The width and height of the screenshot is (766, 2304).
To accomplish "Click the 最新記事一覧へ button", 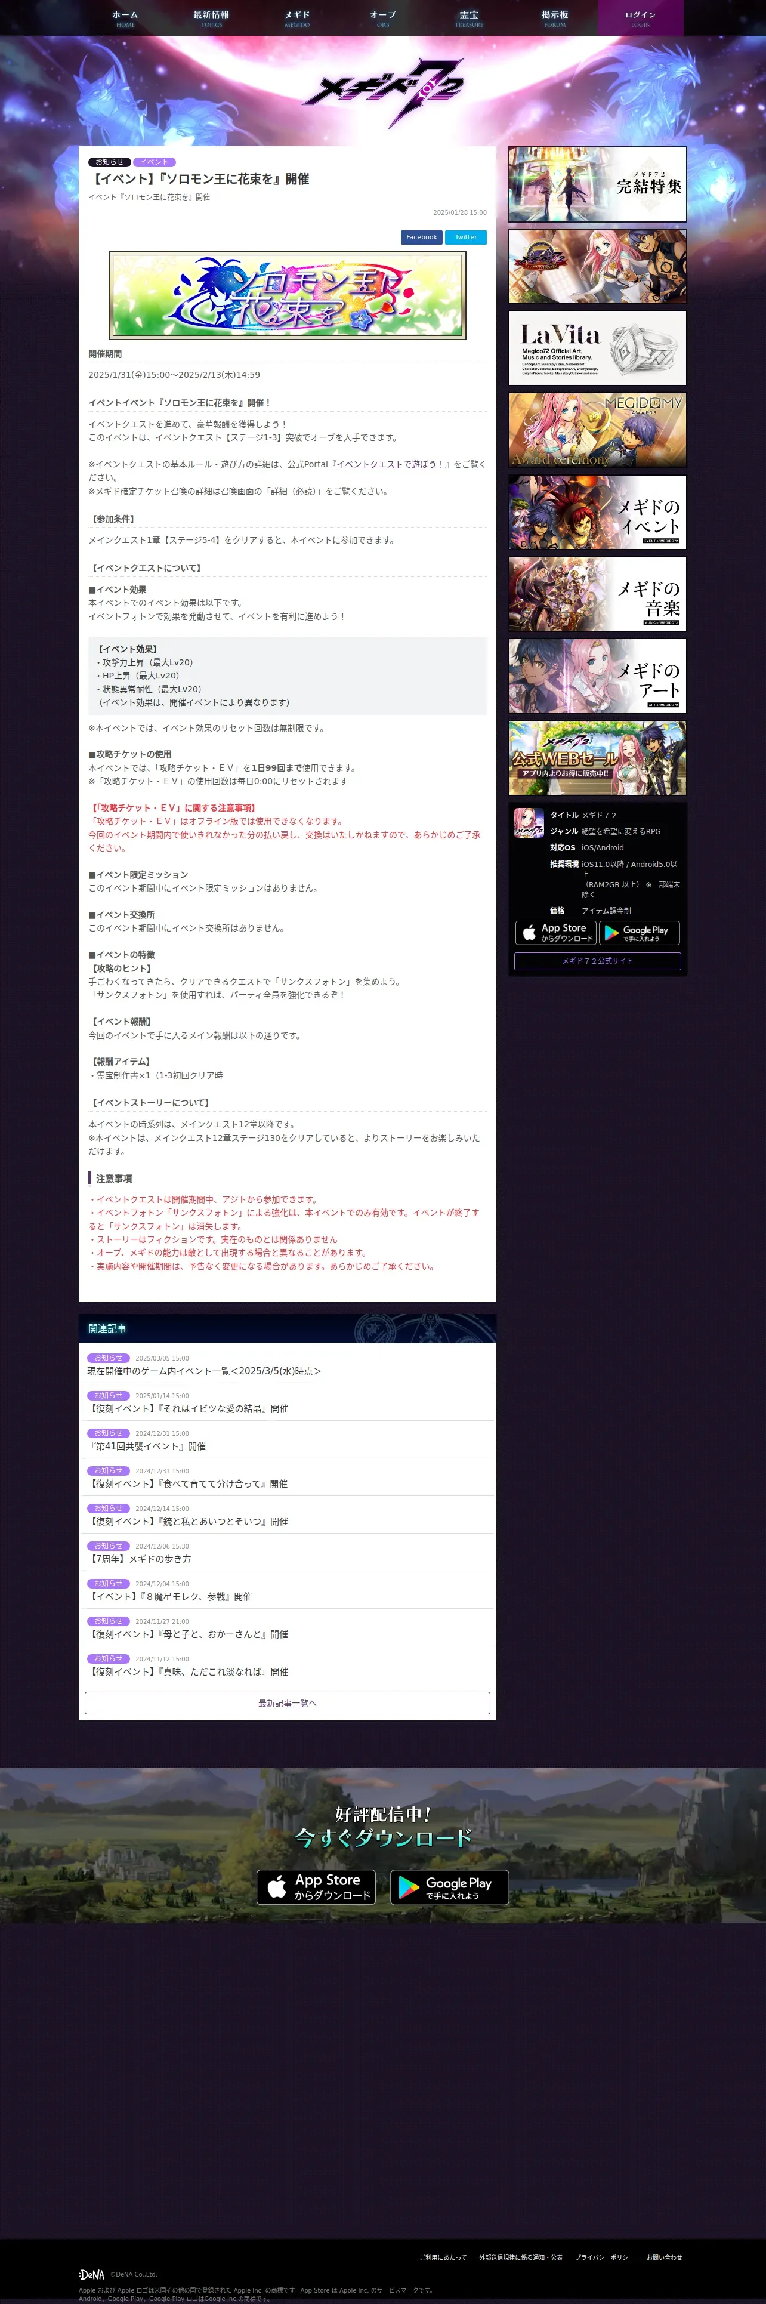I will click(x=287, y=1703).
